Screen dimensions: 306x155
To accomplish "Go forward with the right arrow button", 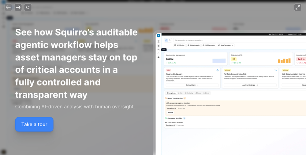I will (18, 7).
